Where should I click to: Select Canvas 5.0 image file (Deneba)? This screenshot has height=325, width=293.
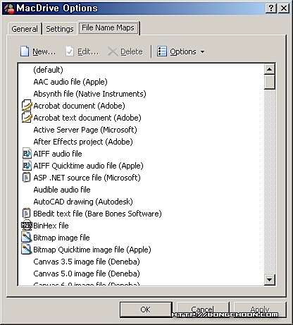coord(87,274)
